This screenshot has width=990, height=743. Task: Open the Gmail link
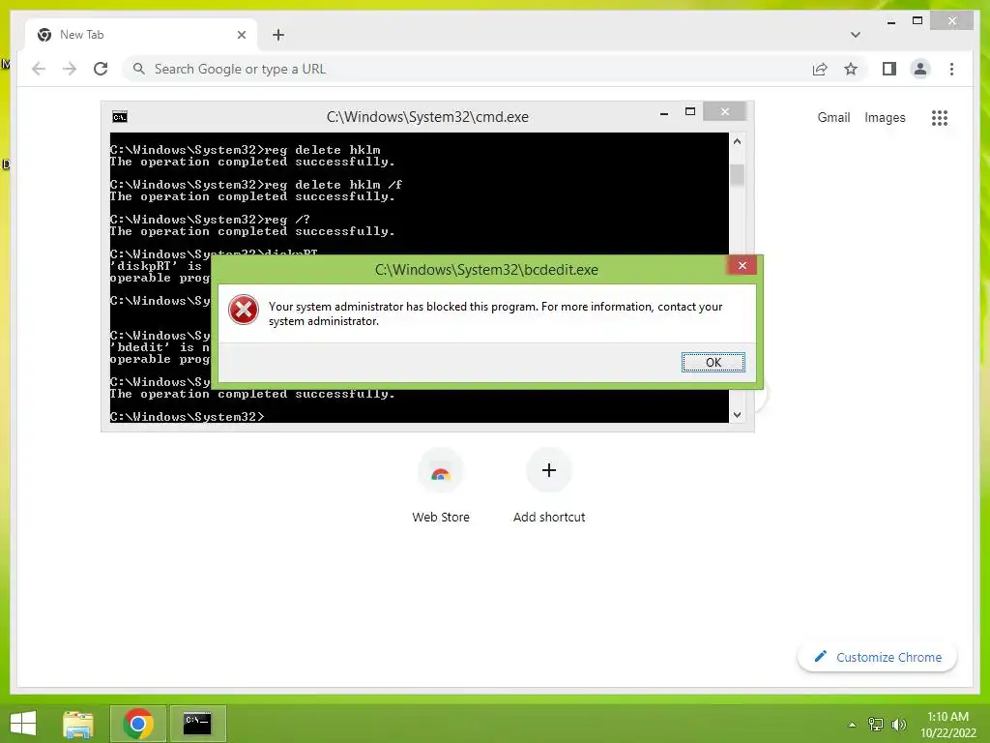pos(833,117)
